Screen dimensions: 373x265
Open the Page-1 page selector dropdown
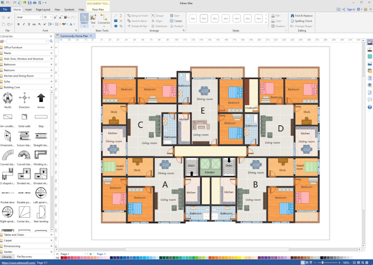85,254
